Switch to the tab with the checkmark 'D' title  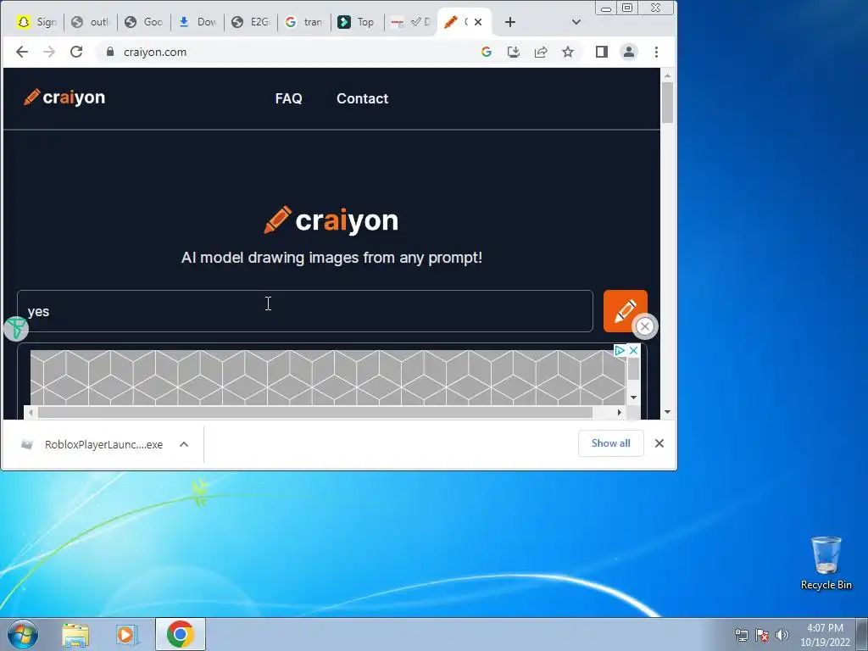[410, 22]
